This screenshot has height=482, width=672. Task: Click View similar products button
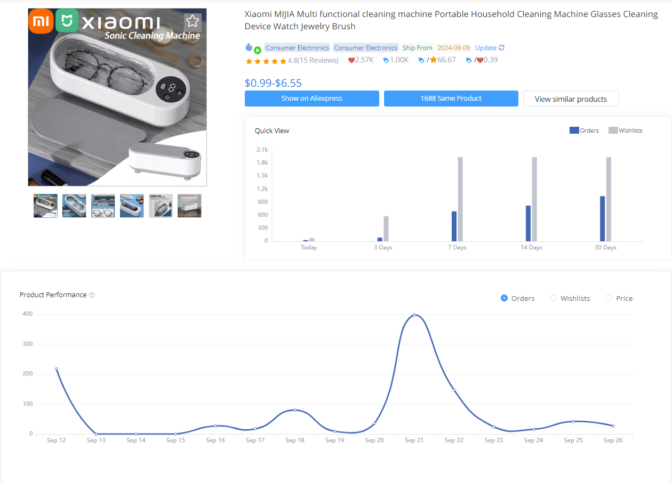point(571,99)
